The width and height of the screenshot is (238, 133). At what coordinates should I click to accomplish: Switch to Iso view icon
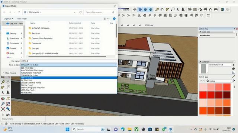tap(190, 10)
